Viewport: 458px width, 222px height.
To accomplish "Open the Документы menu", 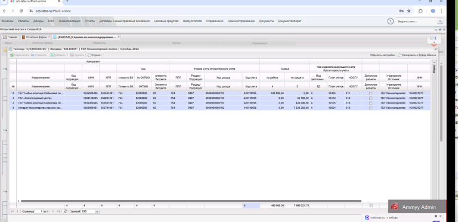I will [x=267, y=21].
